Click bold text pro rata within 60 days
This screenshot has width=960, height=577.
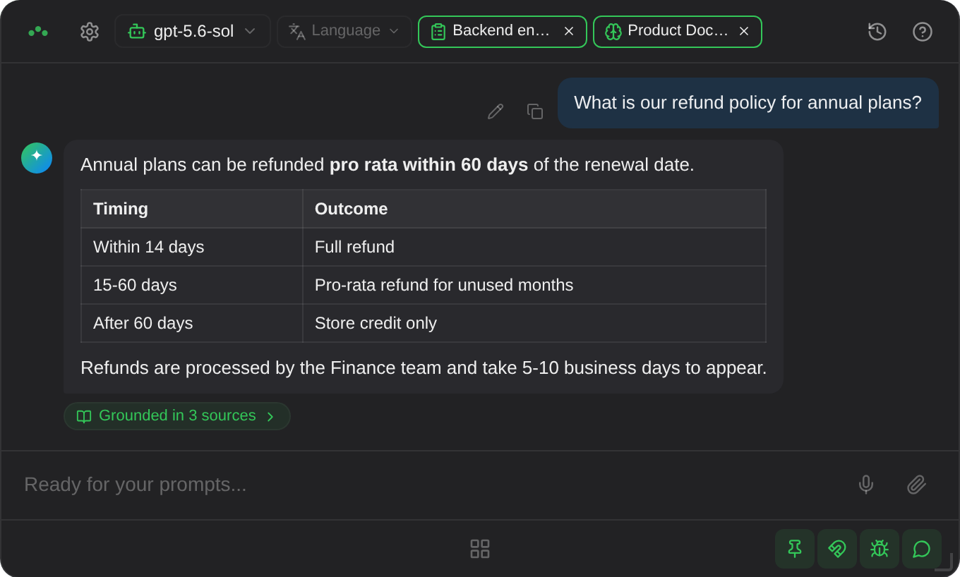428,164
